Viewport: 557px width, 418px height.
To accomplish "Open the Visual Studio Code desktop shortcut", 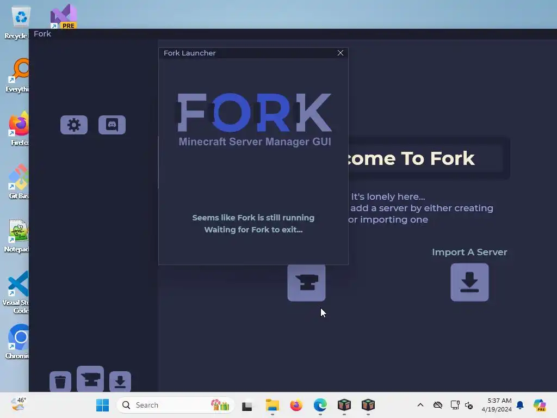I will click(x=16, y=292).
